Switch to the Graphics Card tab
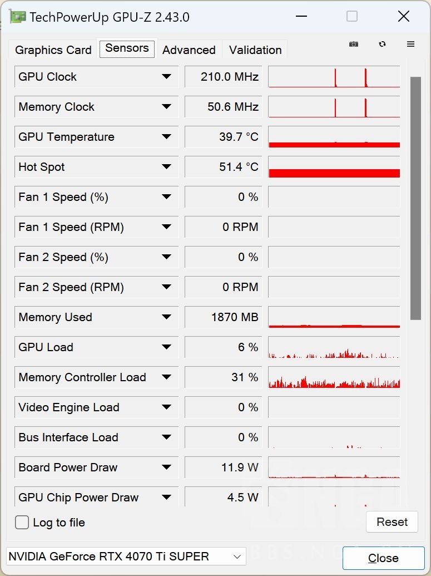Image resolution: width=431 pixels, height=576 pixels. tap(53, 50)
